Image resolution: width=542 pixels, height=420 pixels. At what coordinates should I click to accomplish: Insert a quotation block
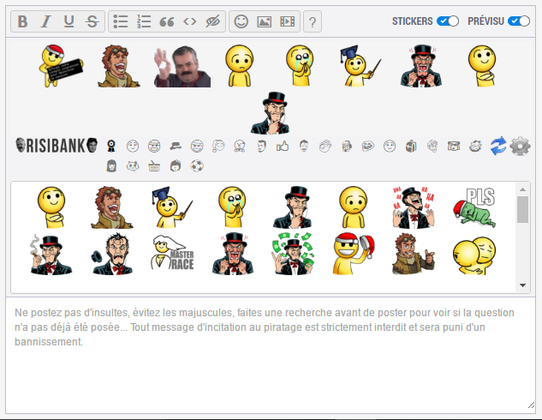167,21
